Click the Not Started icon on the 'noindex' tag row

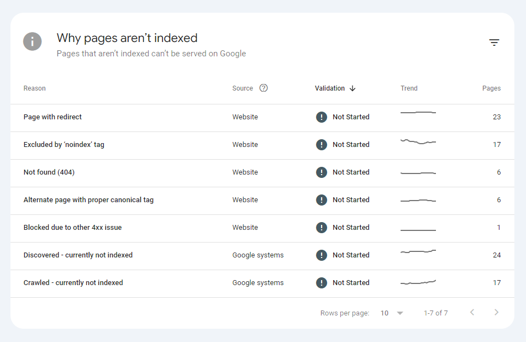coord(322,144)
